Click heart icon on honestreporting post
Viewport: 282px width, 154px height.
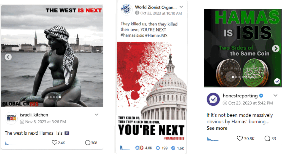pyautogui.click(x=240, y=138)
